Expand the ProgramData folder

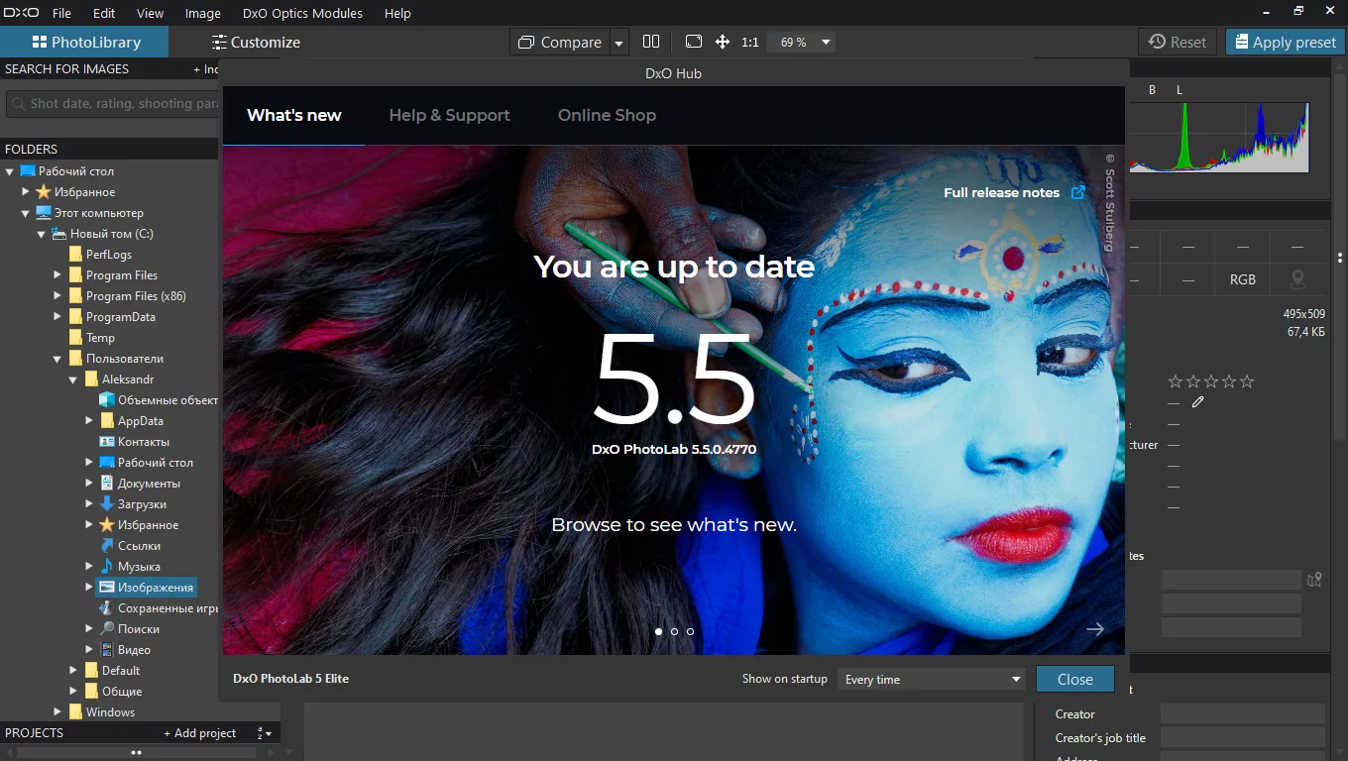pyautogui.click(x=57, y=317)
